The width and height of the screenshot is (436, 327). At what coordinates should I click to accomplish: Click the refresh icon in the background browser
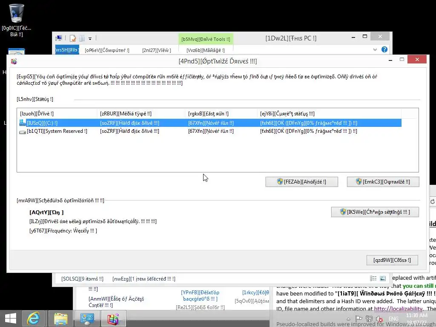433,201
